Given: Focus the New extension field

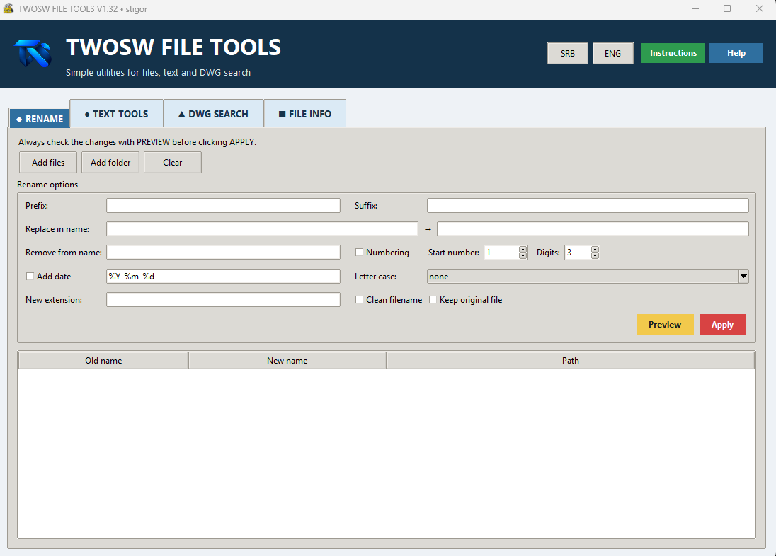Looking at the screenshot, I should (223, 299).
